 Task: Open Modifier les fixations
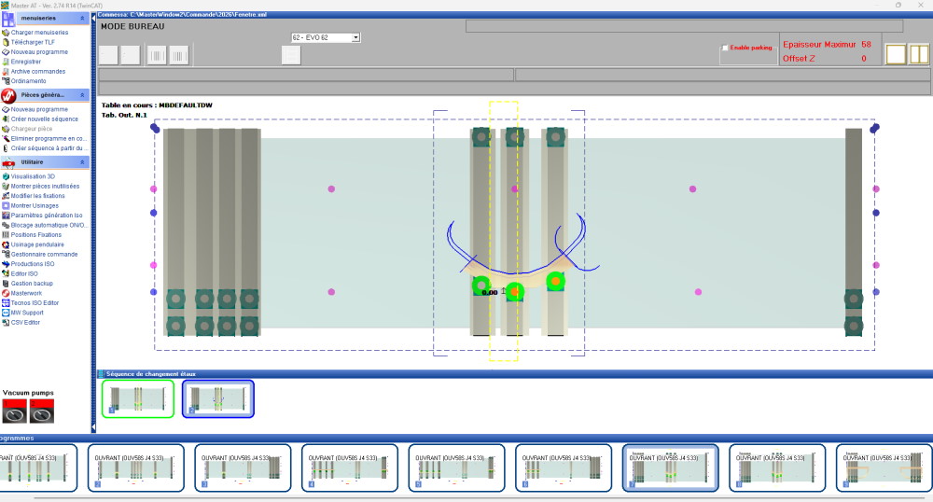(x=37, y=196)
